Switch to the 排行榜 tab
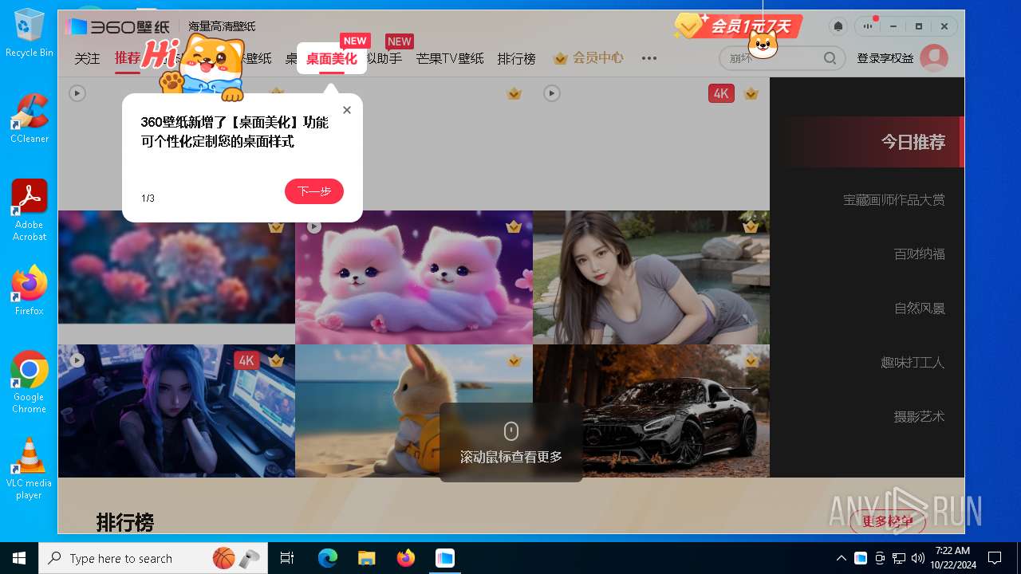1021x574 pixels. click(517, 58)
